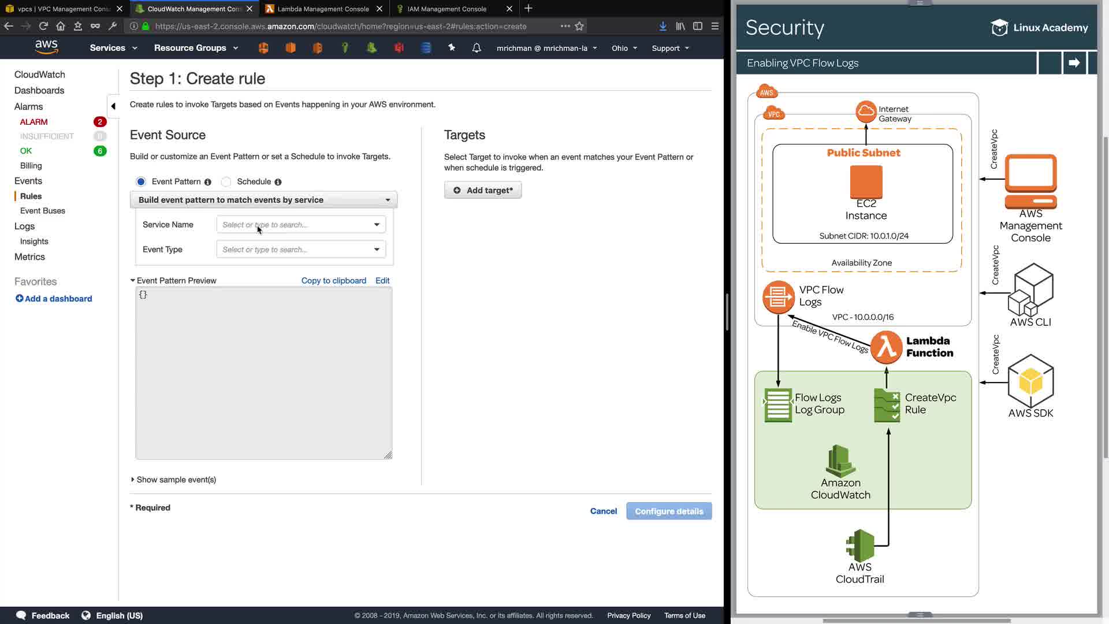Click the notifications bell icon
Image resolution: width=1109 pixels, height=624 pixels.
point(477,48)
